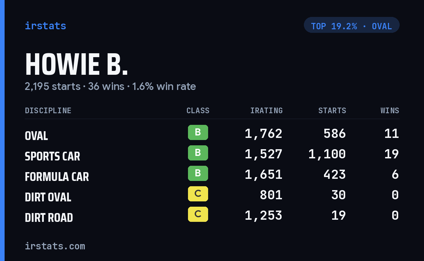Viewport: 424px width, 261px height.
Task: Select the Dirt Road discipline row
Action: (212, 216)
